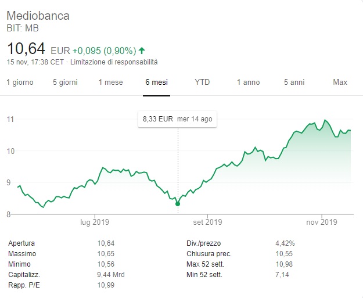Open Limitazione di responsabilità link
This screenshot has width=363, height=298.
click(x=114, y=62)
